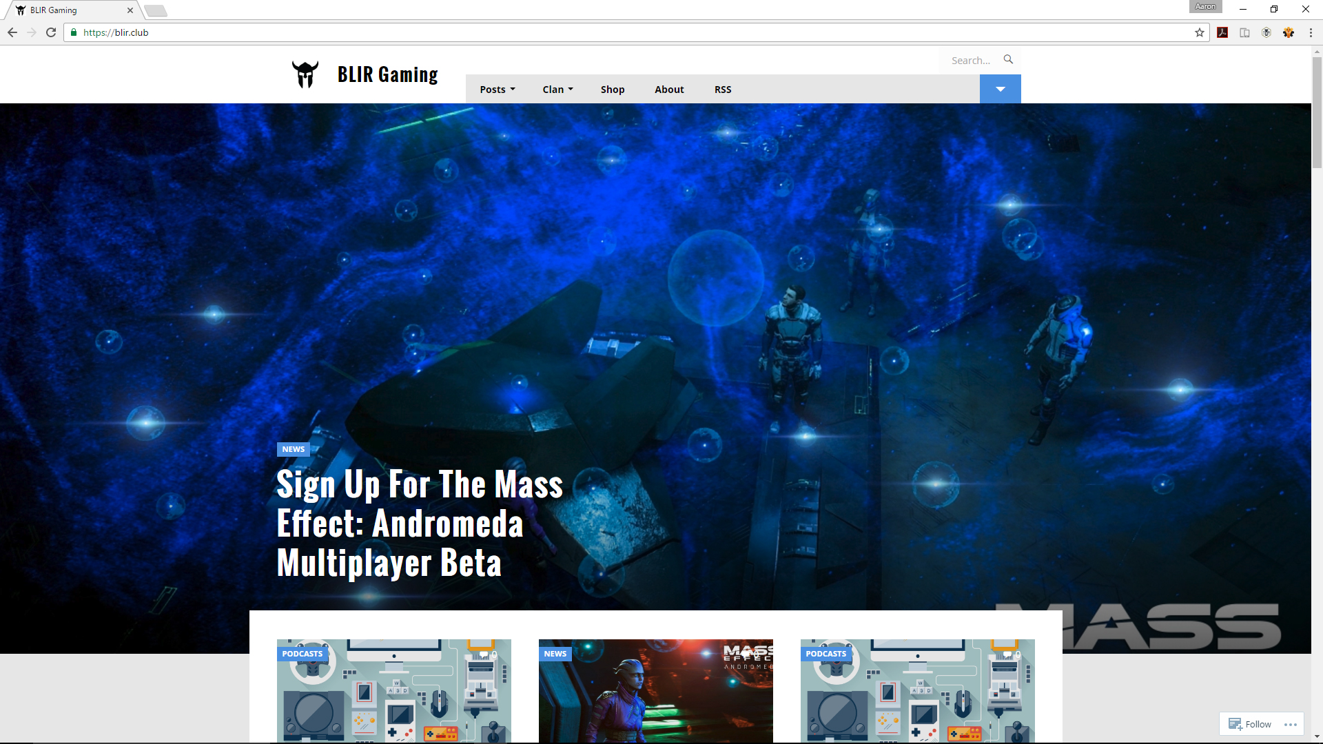The height and width of the screenshot is (744, 1323).
Task: Expand the Posts dropdown menu
Action: [x=498, y=90]
